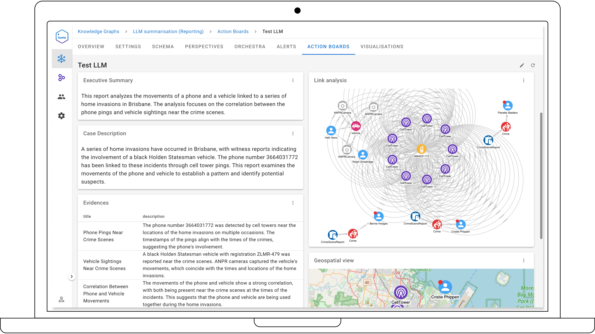Click the user profile icon at sidebar bottom
The image size is (595, 334).
click(x=61, y=299)
